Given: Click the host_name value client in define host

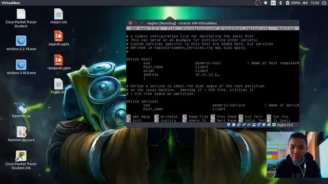Looking at the screenshot, I should click(x=201, y=67).
